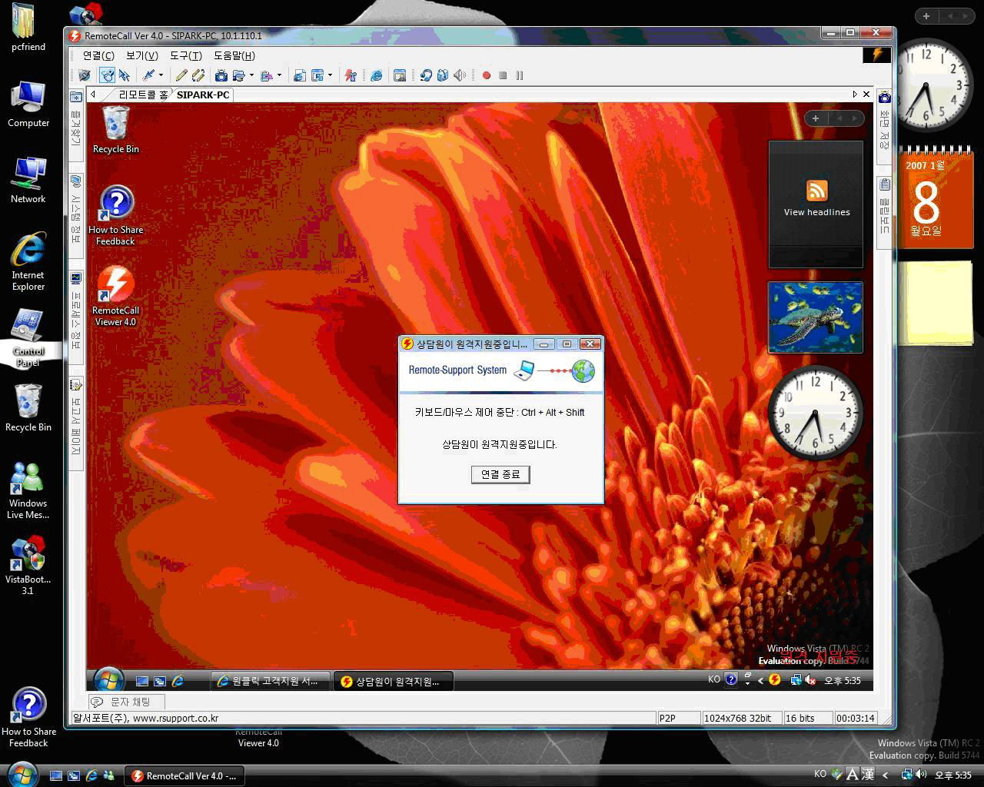This screenshot has height=787, width=984.
Task: Click the Computer icon on host desktop
Action: 28,103
